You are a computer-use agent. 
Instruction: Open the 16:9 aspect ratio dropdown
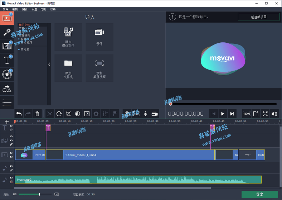pyautogui.click(x=247, y=114)
